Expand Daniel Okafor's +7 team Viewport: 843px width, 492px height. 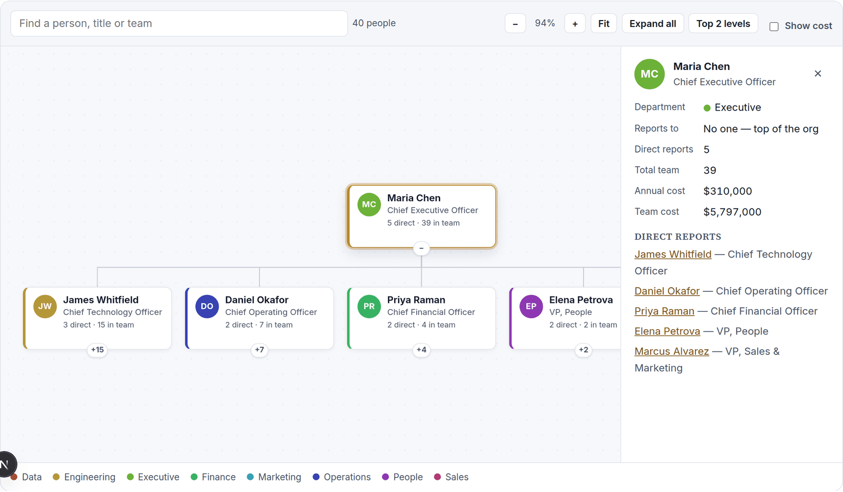pyautogui.click(x=260, y=350)
